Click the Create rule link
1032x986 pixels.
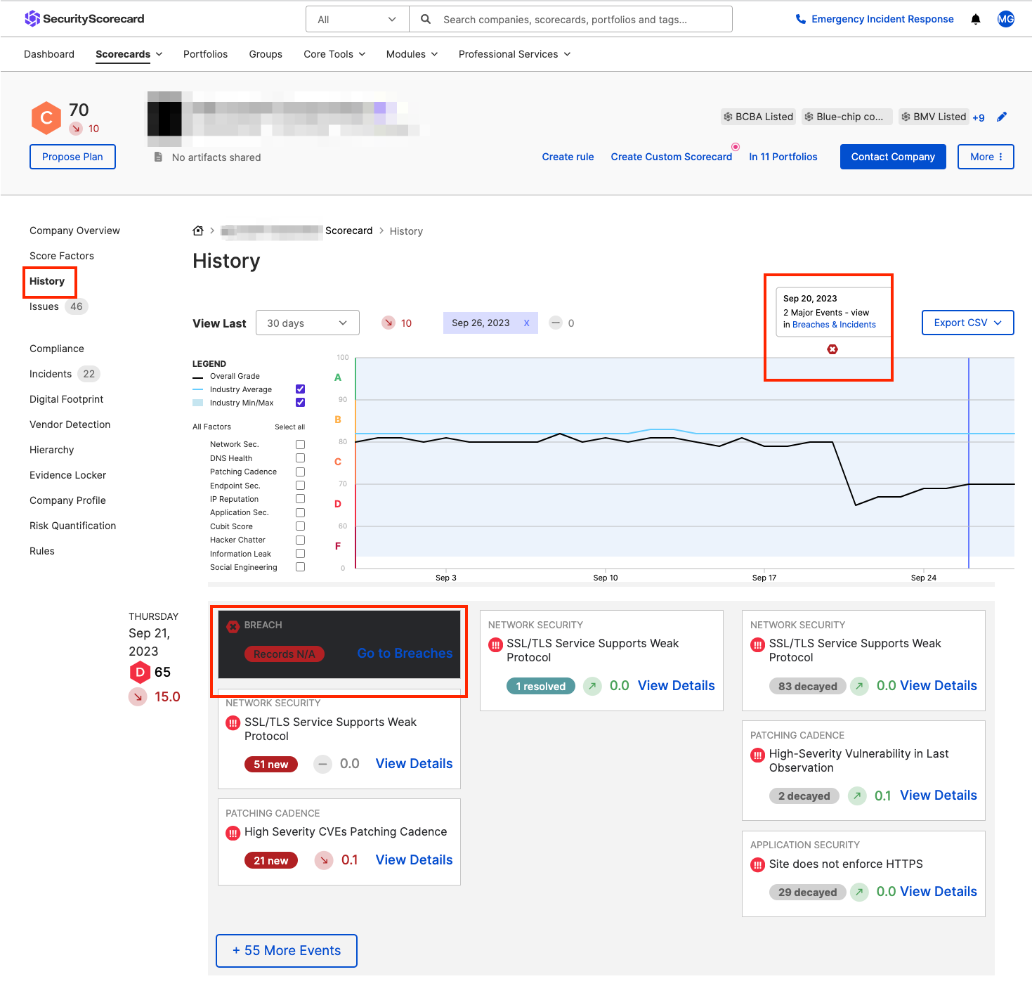pyautogui.click(x=568, y=157)
